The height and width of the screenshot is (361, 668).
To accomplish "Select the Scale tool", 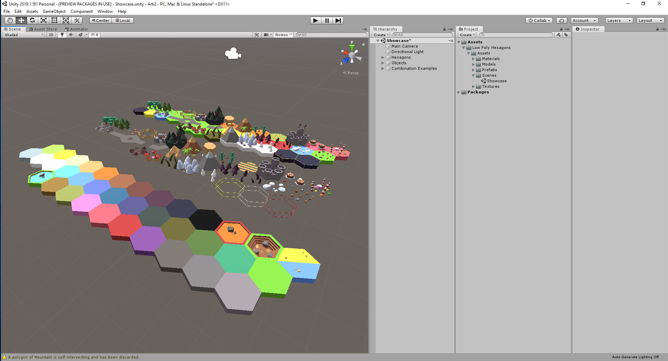I will [43, 20].
